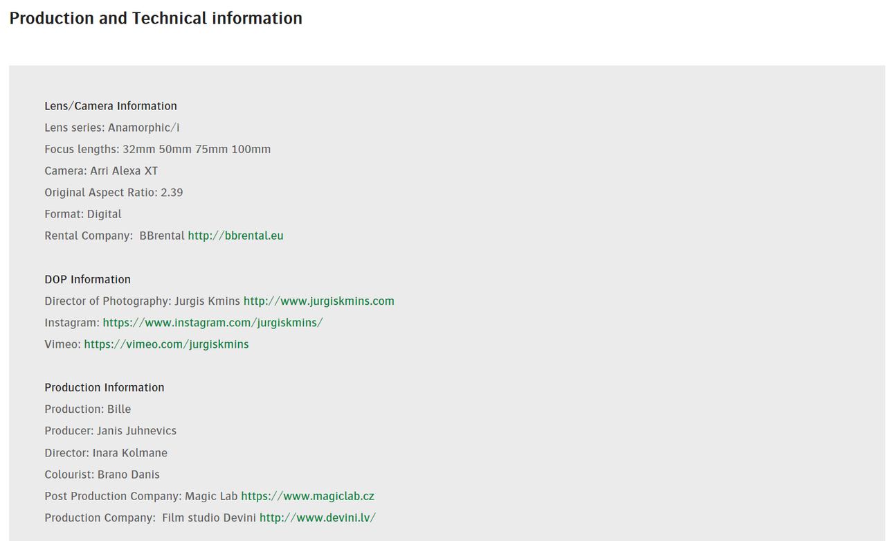886x541 pixels.
Task: Click the 'Rental Company: BBrental' label text
Action: [114, 236]
